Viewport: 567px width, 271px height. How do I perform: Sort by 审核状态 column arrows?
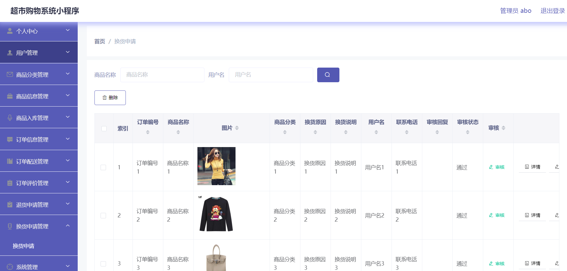click(x=468, y=132)
